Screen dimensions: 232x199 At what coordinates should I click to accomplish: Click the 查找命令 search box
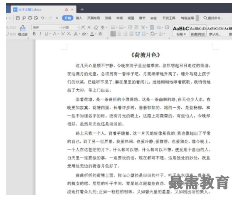(x=213, y=18)
